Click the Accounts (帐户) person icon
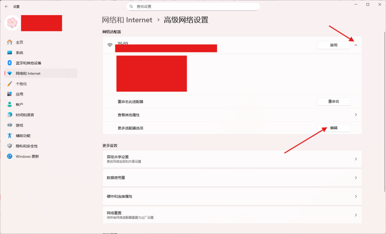The height and width of the screenshot is (234, 386). (x=10, y=104)
